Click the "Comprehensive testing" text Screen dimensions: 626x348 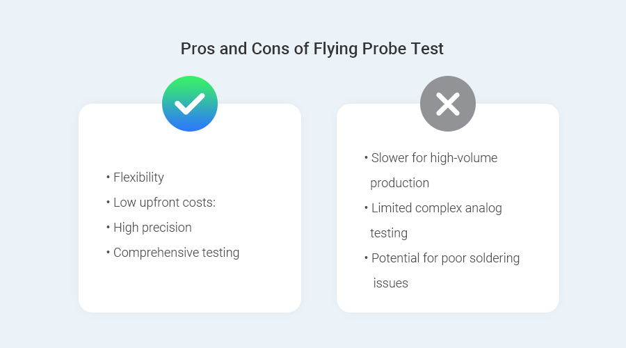pyautogui.click(x=176, y=253)
